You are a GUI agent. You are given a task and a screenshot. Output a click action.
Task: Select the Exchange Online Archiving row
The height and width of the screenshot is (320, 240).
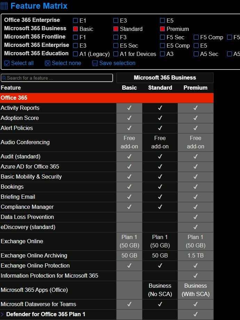tap(34, 255)
